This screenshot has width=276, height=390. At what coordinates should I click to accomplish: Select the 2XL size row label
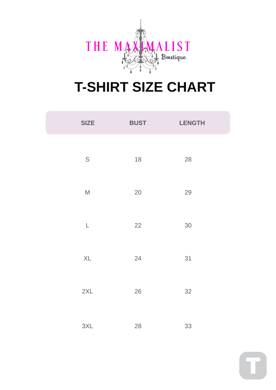pyautogui.click(x=87, y=291)
